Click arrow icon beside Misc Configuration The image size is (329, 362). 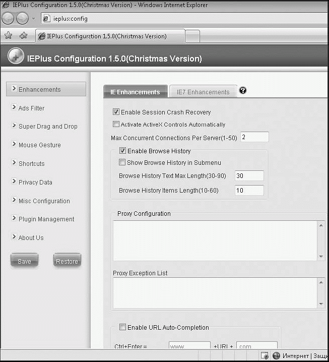click(x=14, y=200)
